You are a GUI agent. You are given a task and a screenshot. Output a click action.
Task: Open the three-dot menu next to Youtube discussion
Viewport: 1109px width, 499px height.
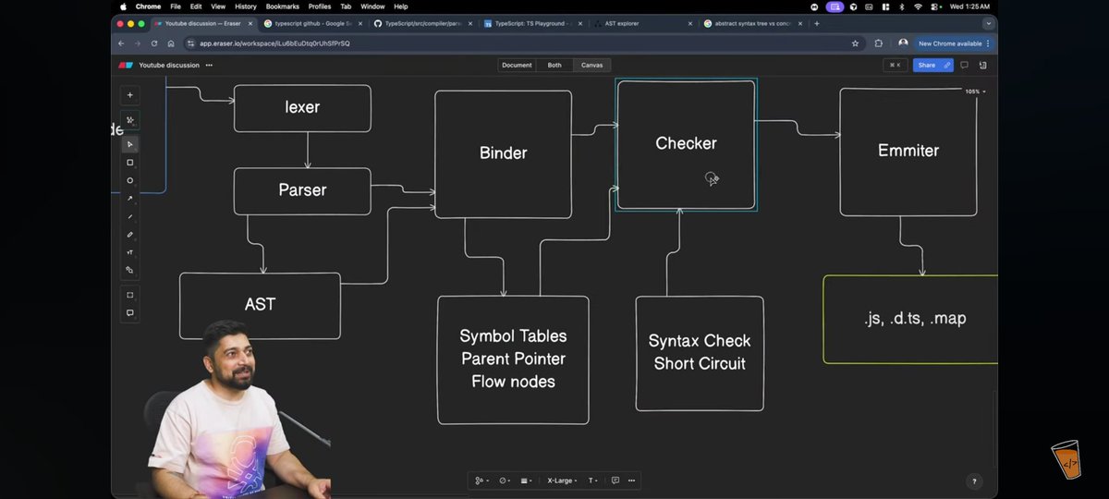(209, 66)
